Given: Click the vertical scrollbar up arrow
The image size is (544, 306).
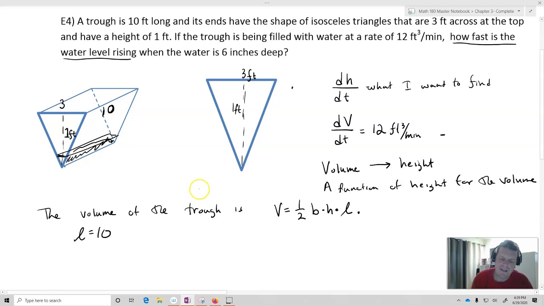Looking at the screenshot, I should point(541,19).
